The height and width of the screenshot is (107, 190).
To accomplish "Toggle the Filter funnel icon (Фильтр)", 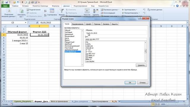I will 61,11.
